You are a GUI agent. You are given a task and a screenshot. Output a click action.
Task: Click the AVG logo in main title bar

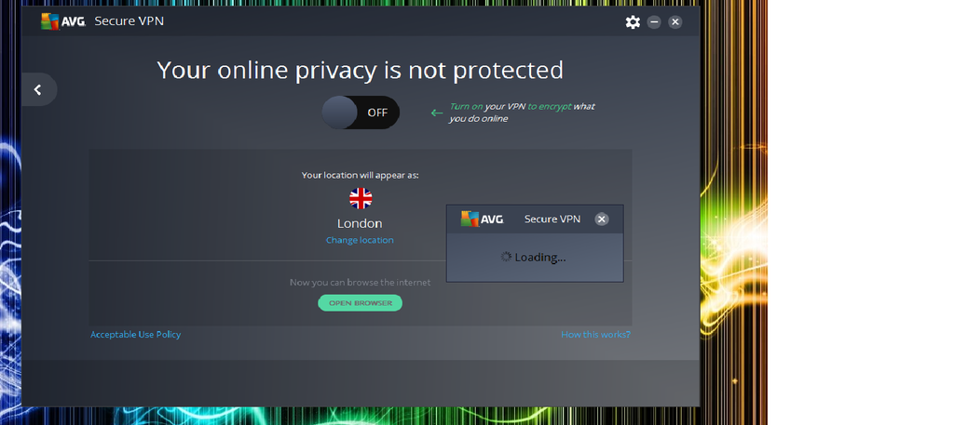click(63, 22)
